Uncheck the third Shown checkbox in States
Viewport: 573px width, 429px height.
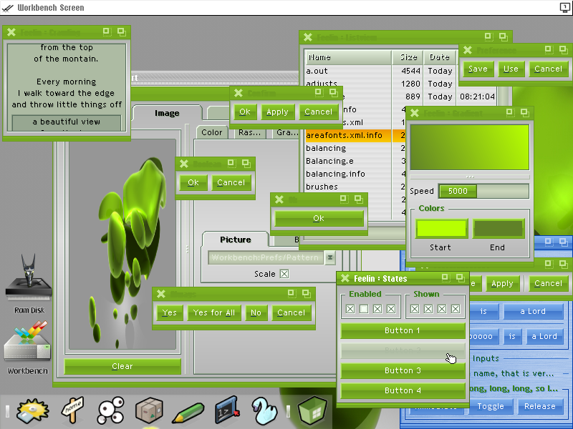pos(442,310)
